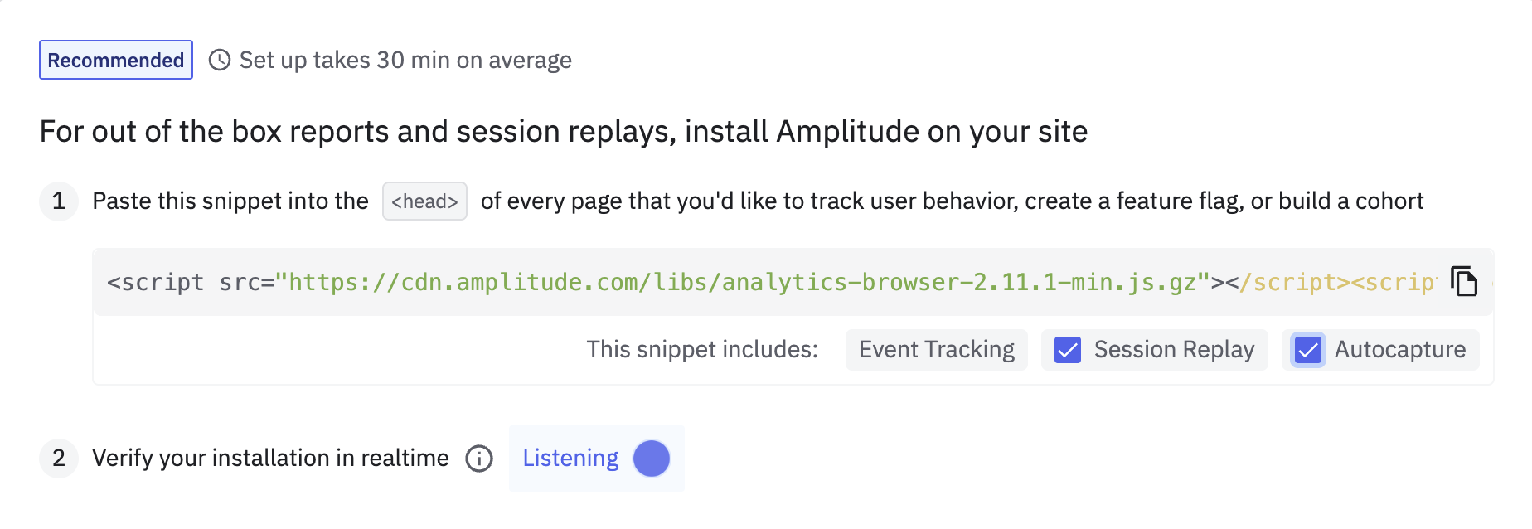Viewport: 1532px width, 529px height.
Task: Select the Event Tracking chip
Action: pos(936,350)
